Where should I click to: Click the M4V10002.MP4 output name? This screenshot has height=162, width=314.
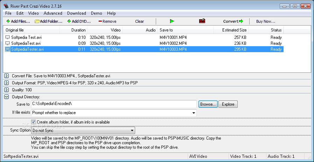point(173,43)
